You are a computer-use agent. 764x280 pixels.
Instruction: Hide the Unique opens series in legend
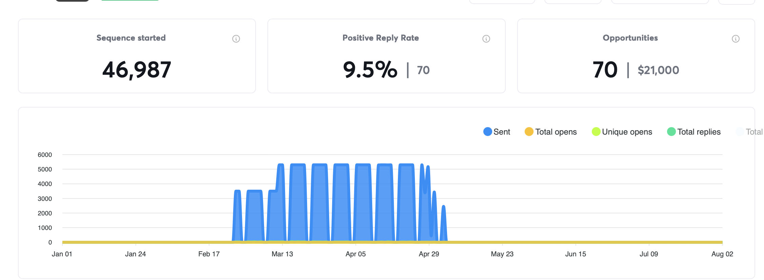(x=622, y=132)
